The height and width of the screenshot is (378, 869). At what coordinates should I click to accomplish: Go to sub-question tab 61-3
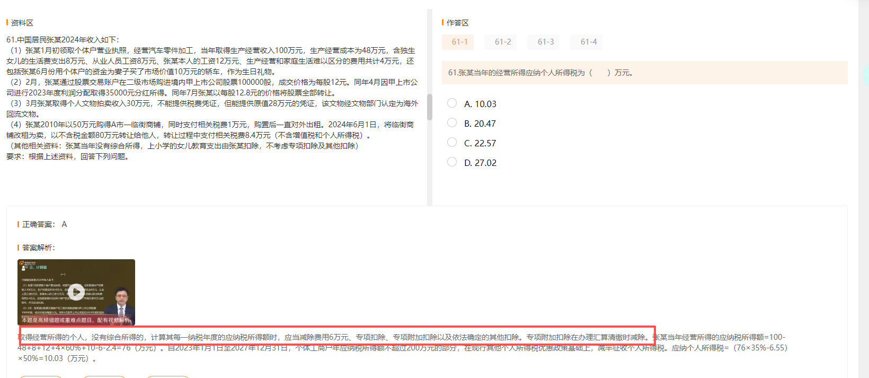(545, 42)
